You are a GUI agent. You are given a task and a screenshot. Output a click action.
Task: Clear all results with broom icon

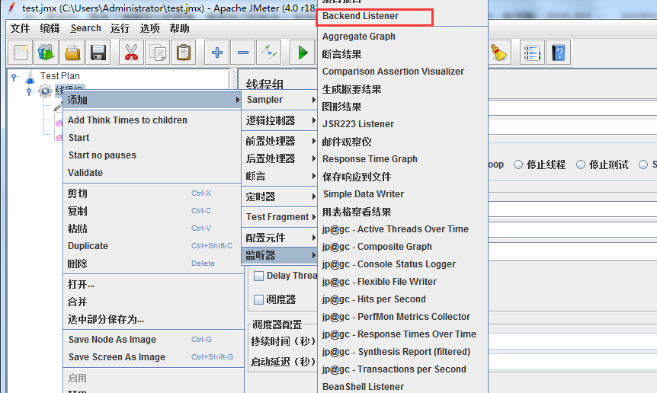[x=498, y=53]
